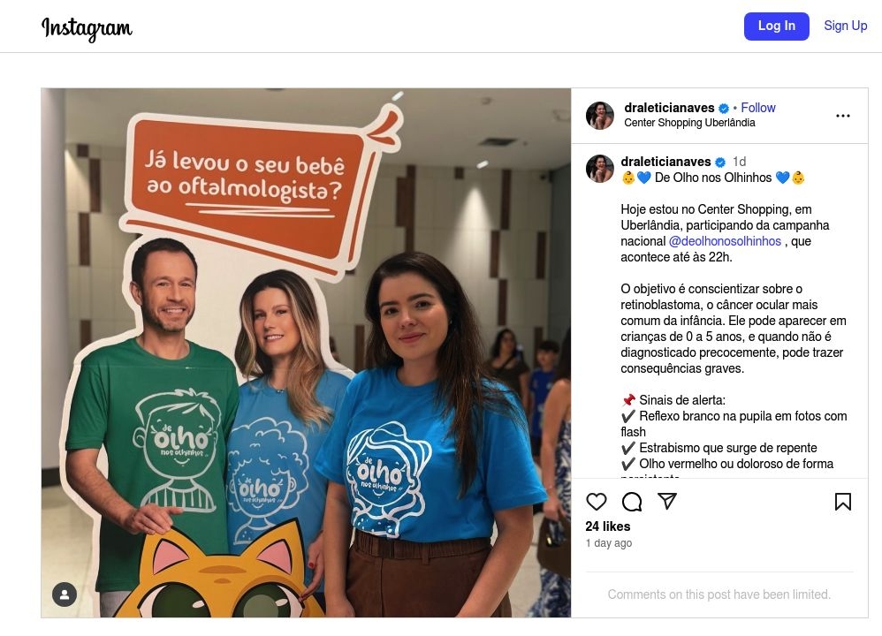The image size is (882, 636).
Task: Open the @deolhonosolhinhos mention
Action: click(725, 241)
